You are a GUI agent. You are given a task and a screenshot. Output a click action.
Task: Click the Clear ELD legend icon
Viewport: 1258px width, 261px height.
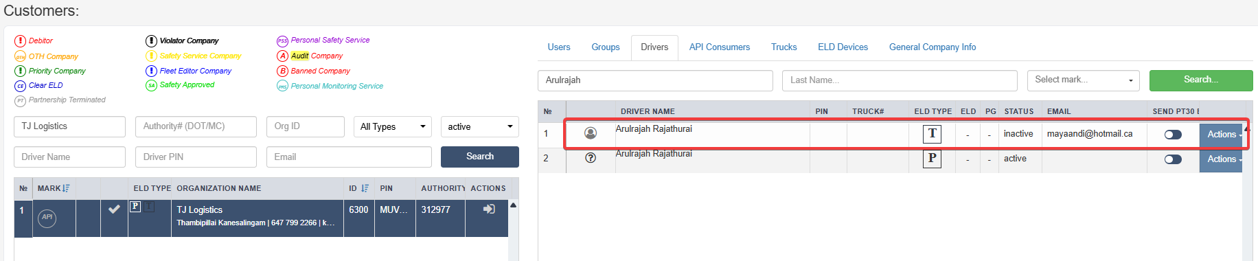[20, 86]
